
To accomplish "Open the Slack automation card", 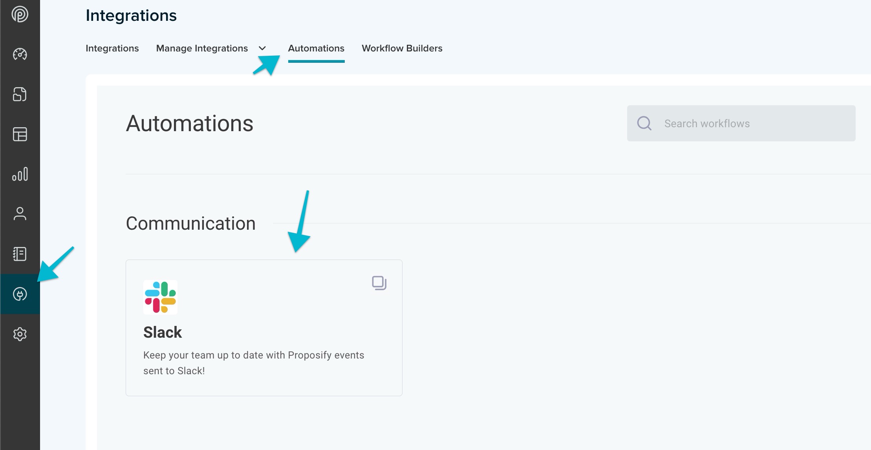I will pyautogui.click(x=264, y=328).
